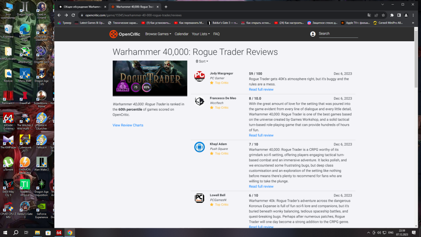Select the Alan Wake 2 desktop icon
This screenshot has height=237, width=421.
pyautogui.click(x=41, y=164)
